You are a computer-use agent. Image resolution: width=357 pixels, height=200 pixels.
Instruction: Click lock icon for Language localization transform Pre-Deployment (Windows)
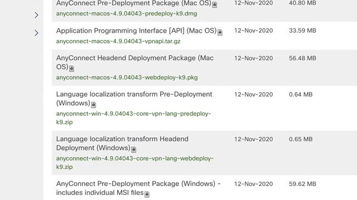coord(93,105)
